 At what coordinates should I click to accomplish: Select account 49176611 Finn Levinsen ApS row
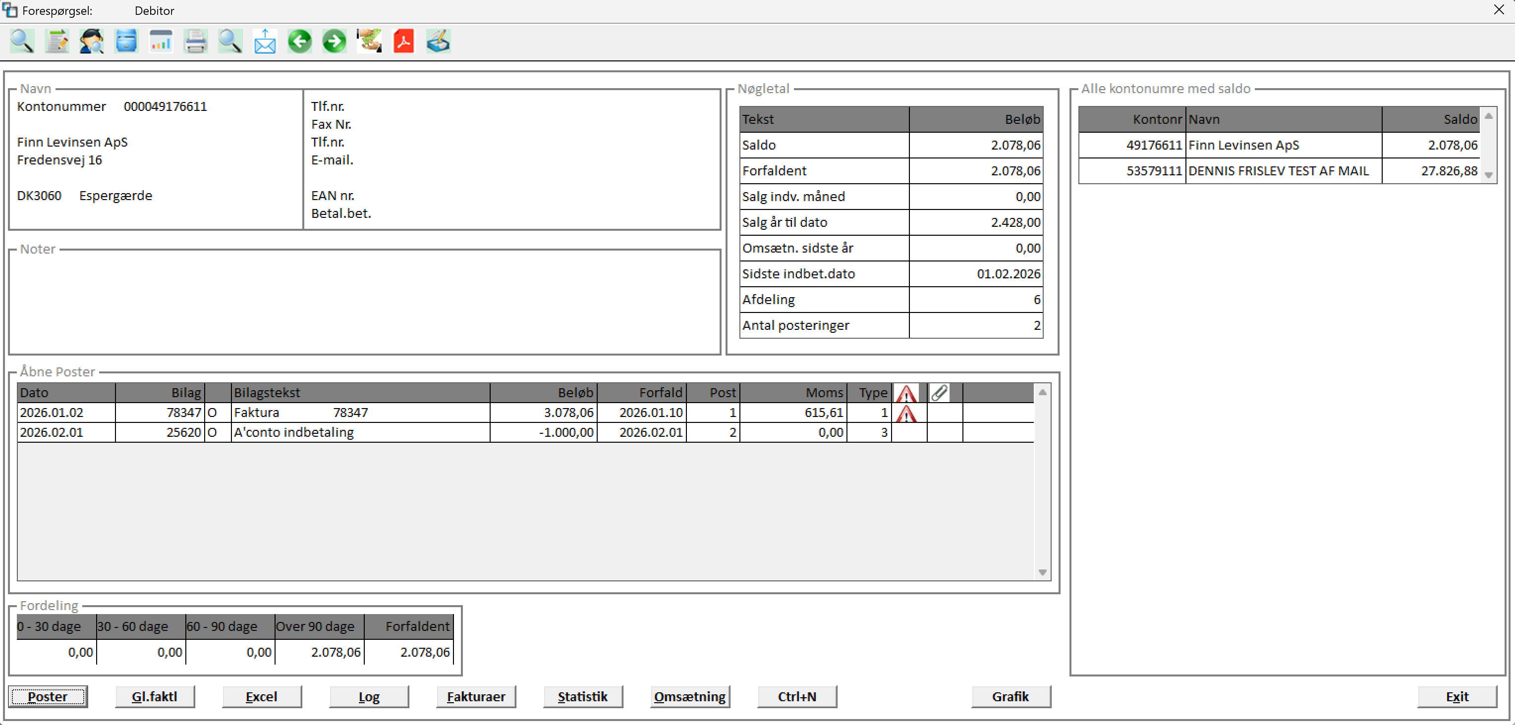point(1280,145)
